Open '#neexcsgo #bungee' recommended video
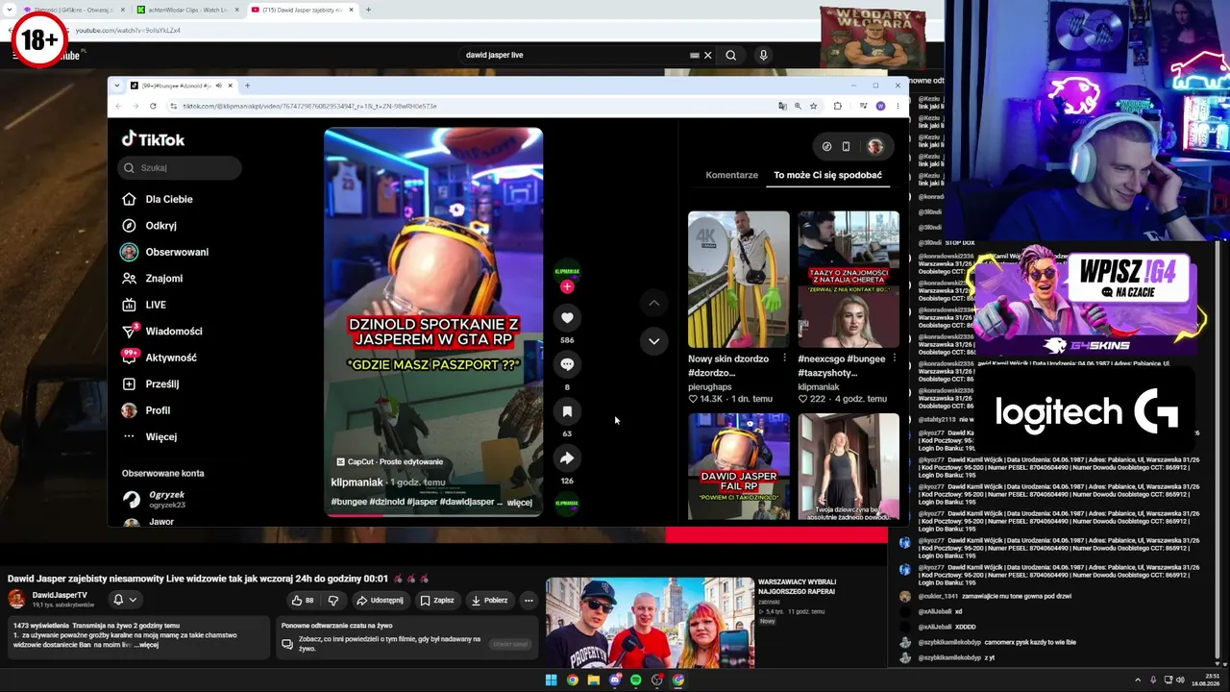This screenshot has width=1230, height=692. click(849, 280)
